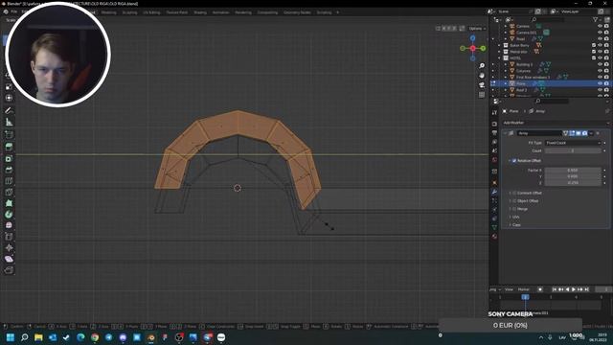Select the Spin tool
Screen dimensions: 613x345
tap(9, 215)
